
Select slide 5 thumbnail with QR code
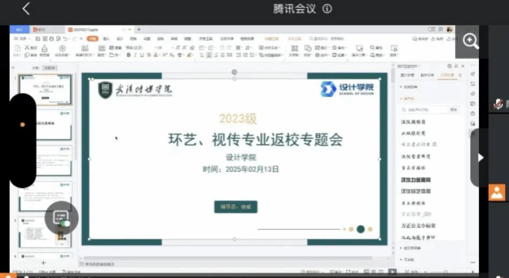tap(45, 233)
